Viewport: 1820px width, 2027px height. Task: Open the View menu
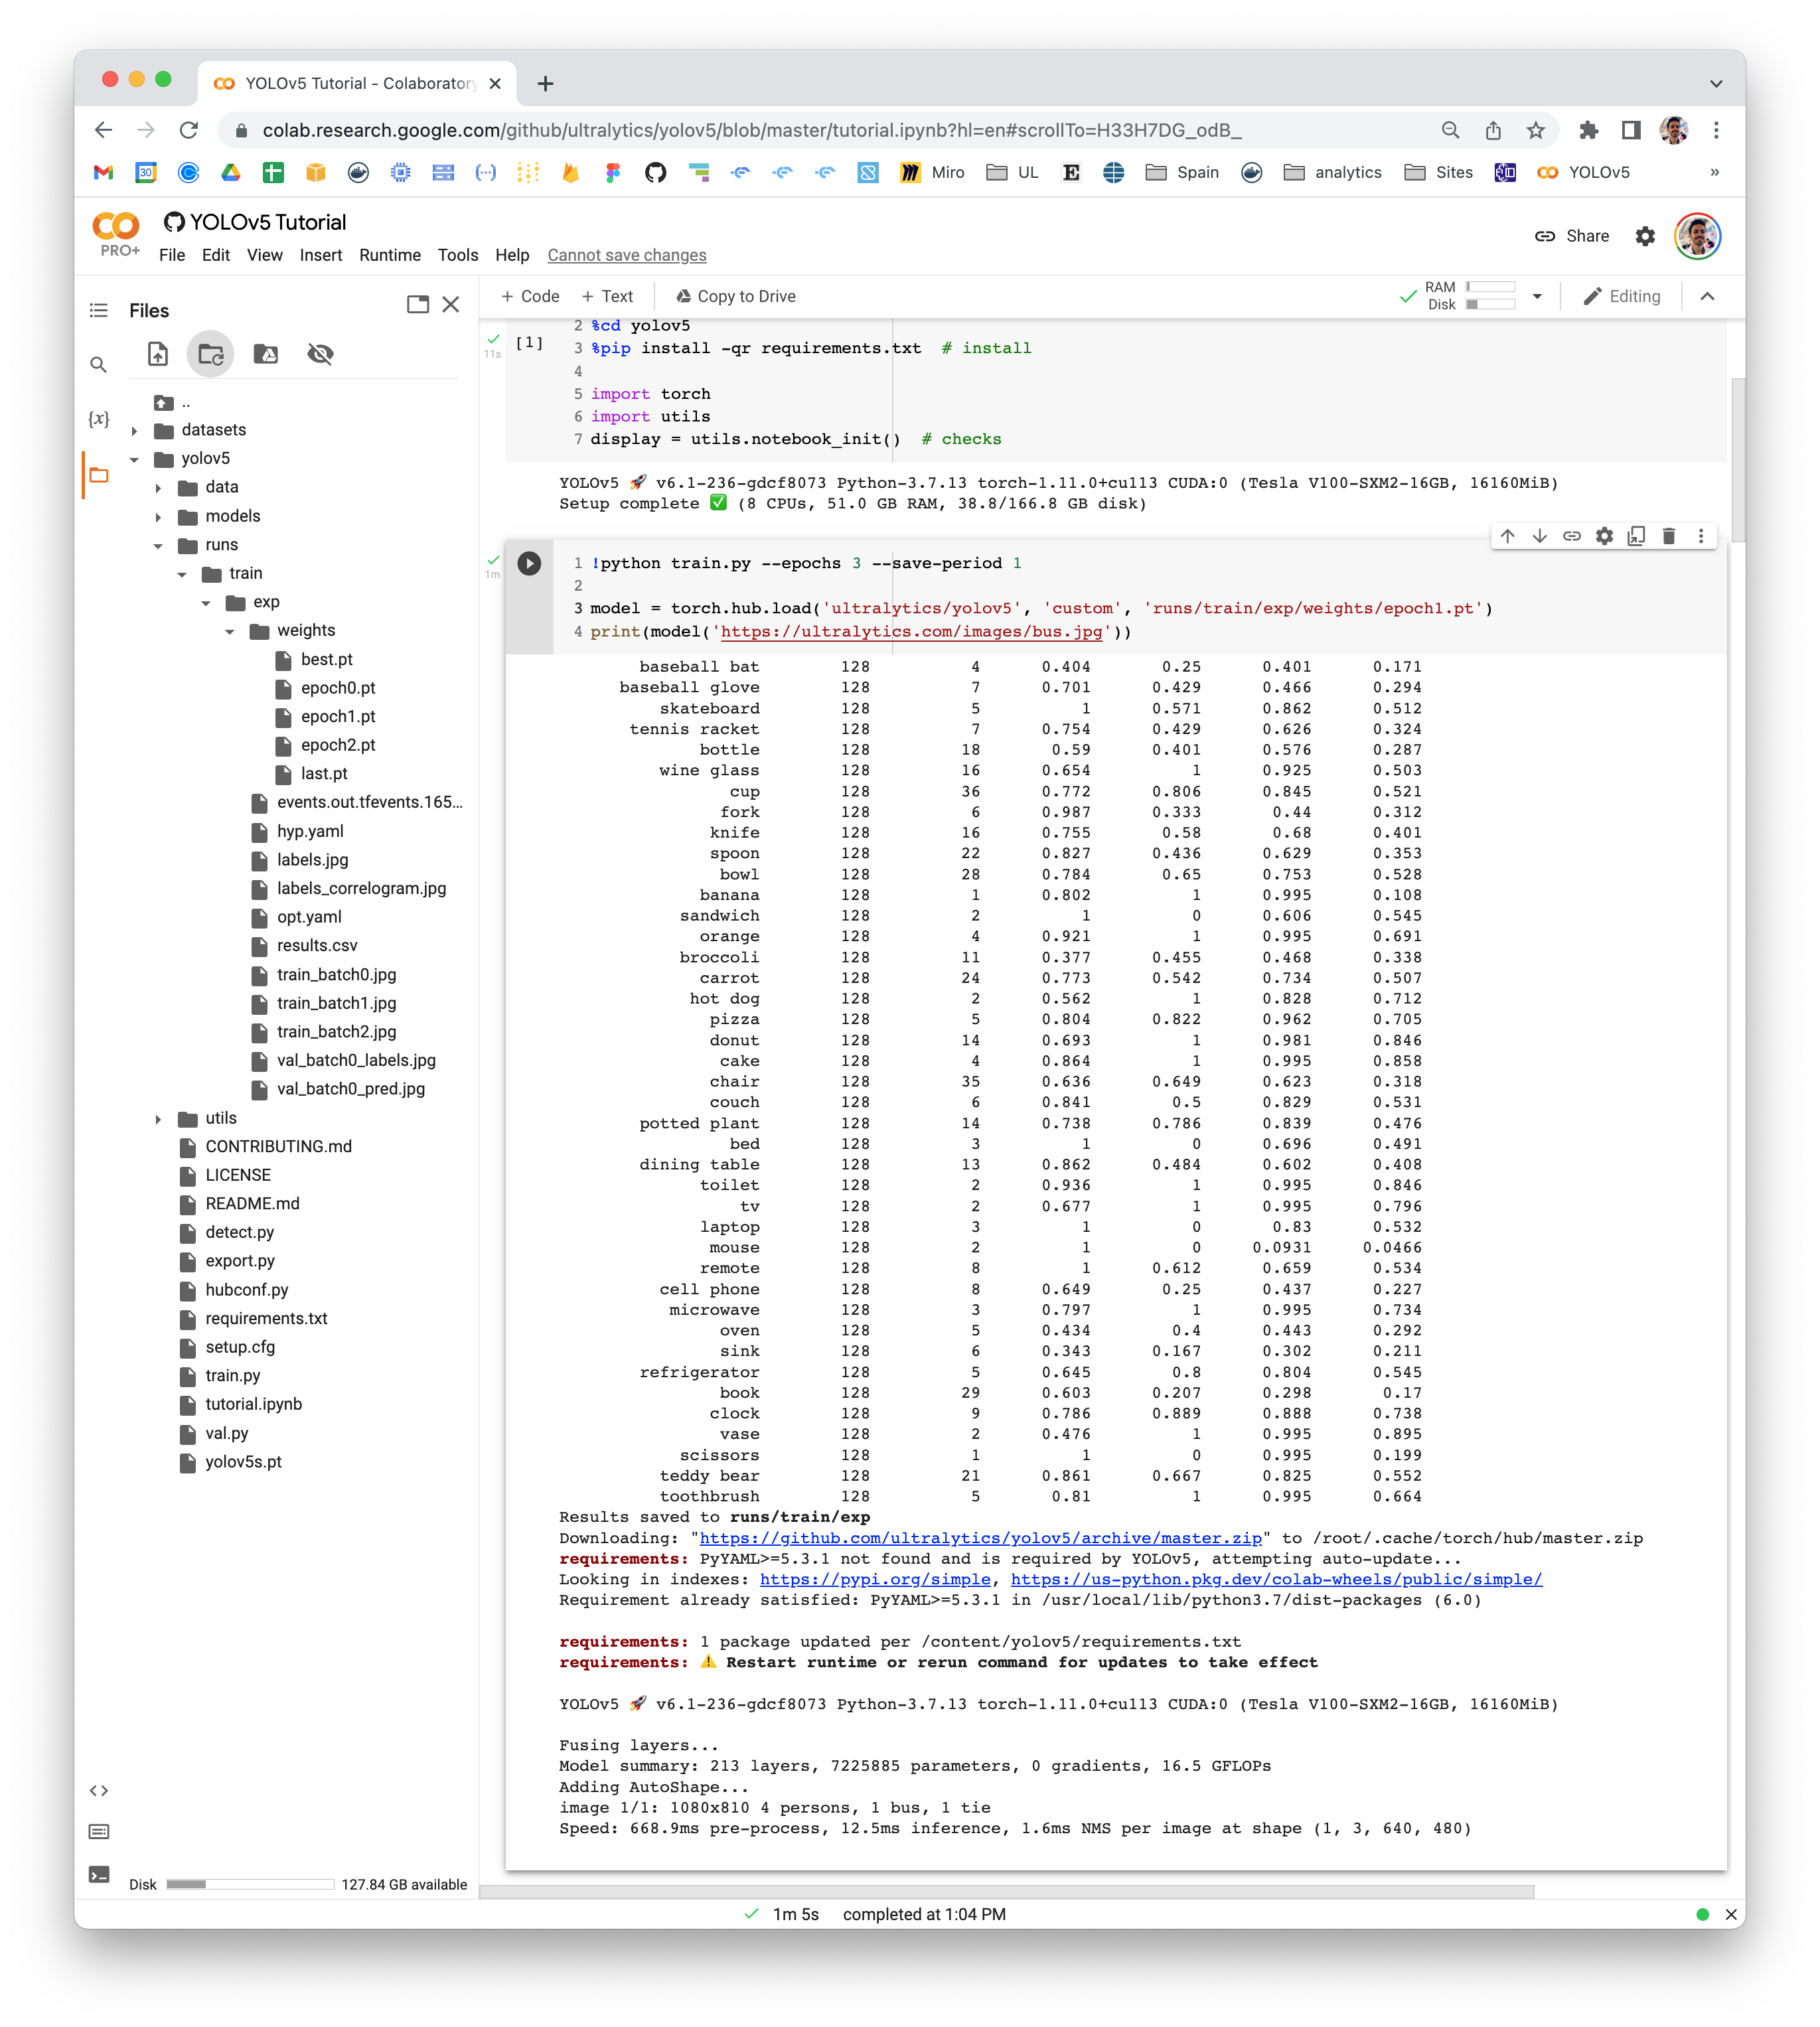click(264, 255)
